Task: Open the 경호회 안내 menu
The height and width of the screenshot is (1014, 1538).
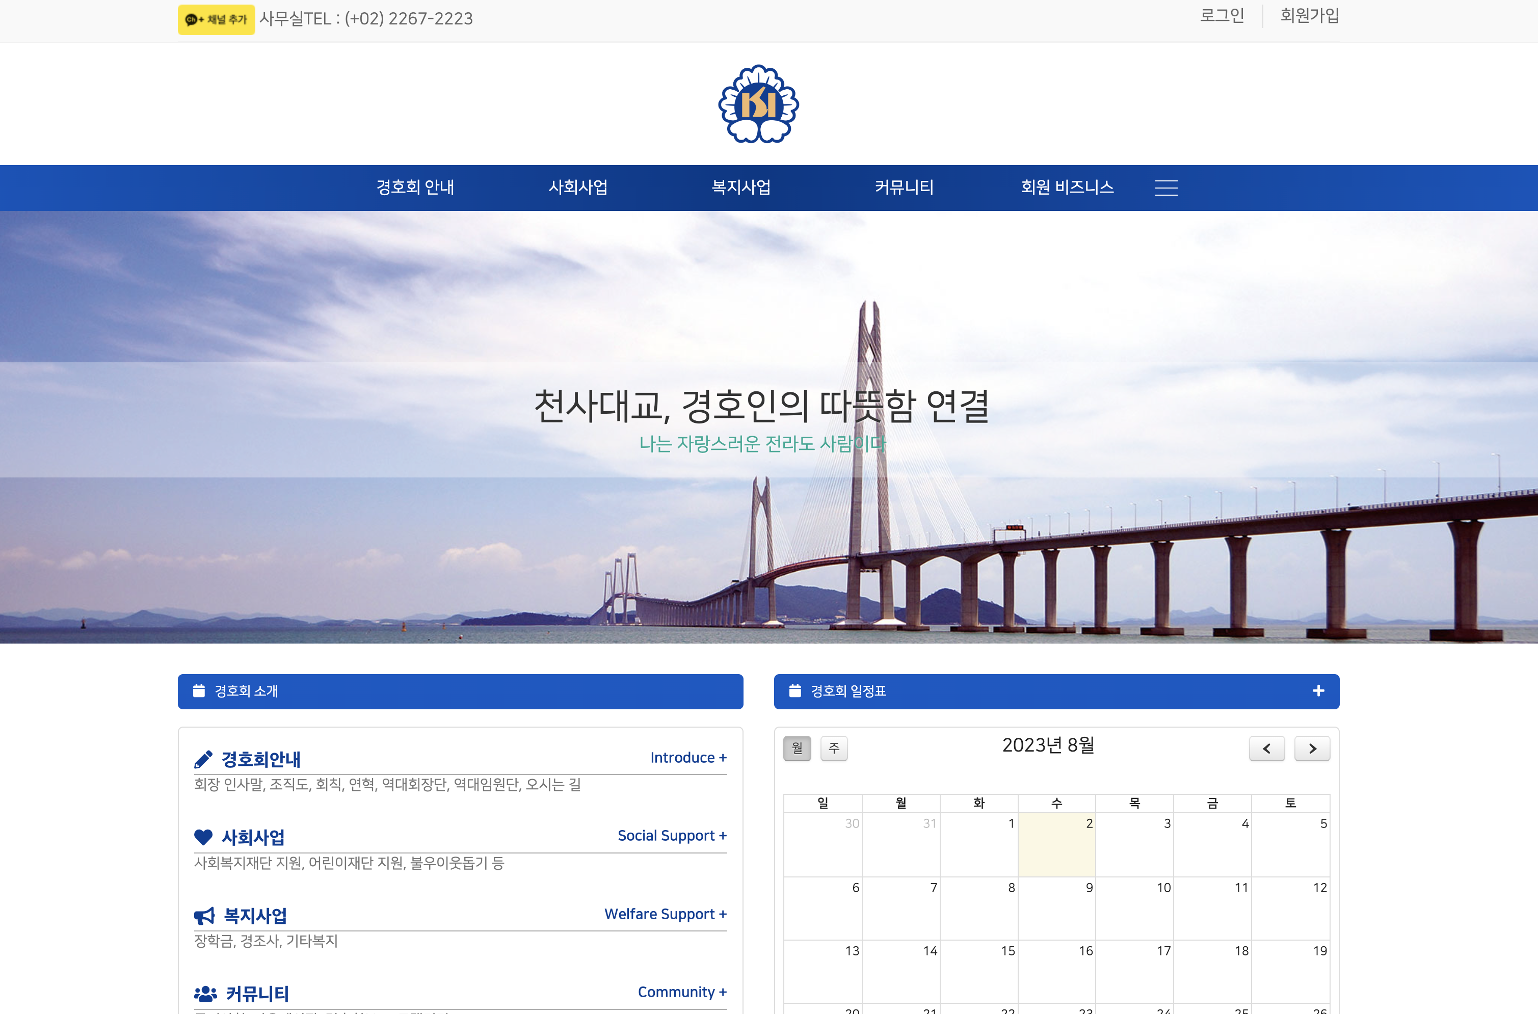Action: [x=415, y=188]
